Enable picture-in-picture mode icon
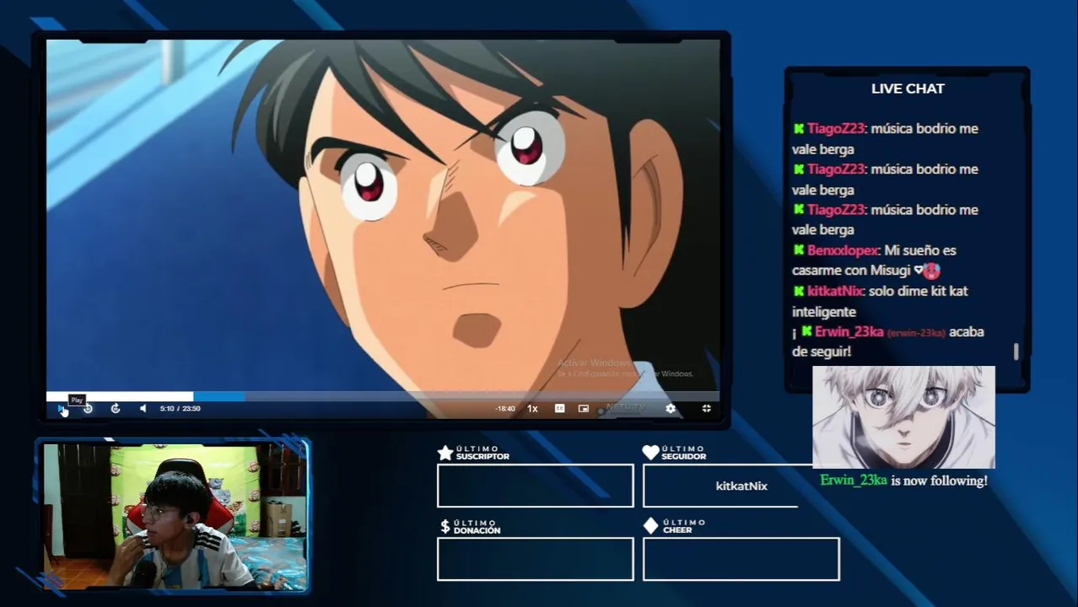Image resolution: width=1078 pixels, height=607 pixels. click(584, 409)
